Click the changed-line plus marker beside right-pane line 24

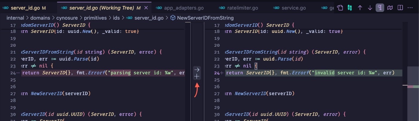(222, 73)
